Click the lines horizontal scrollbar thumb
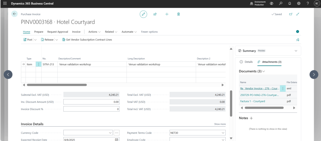Image resolution: width=321 pixels, height=141 pixels. pyautogui.click(x=57, y=85)
